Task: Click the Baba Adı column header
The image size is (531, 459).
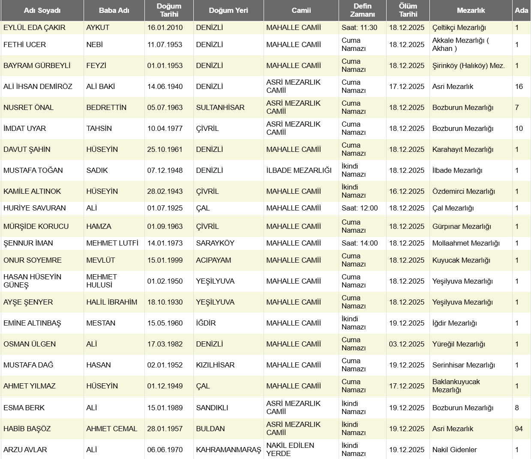Action: [x=114, y=10]
